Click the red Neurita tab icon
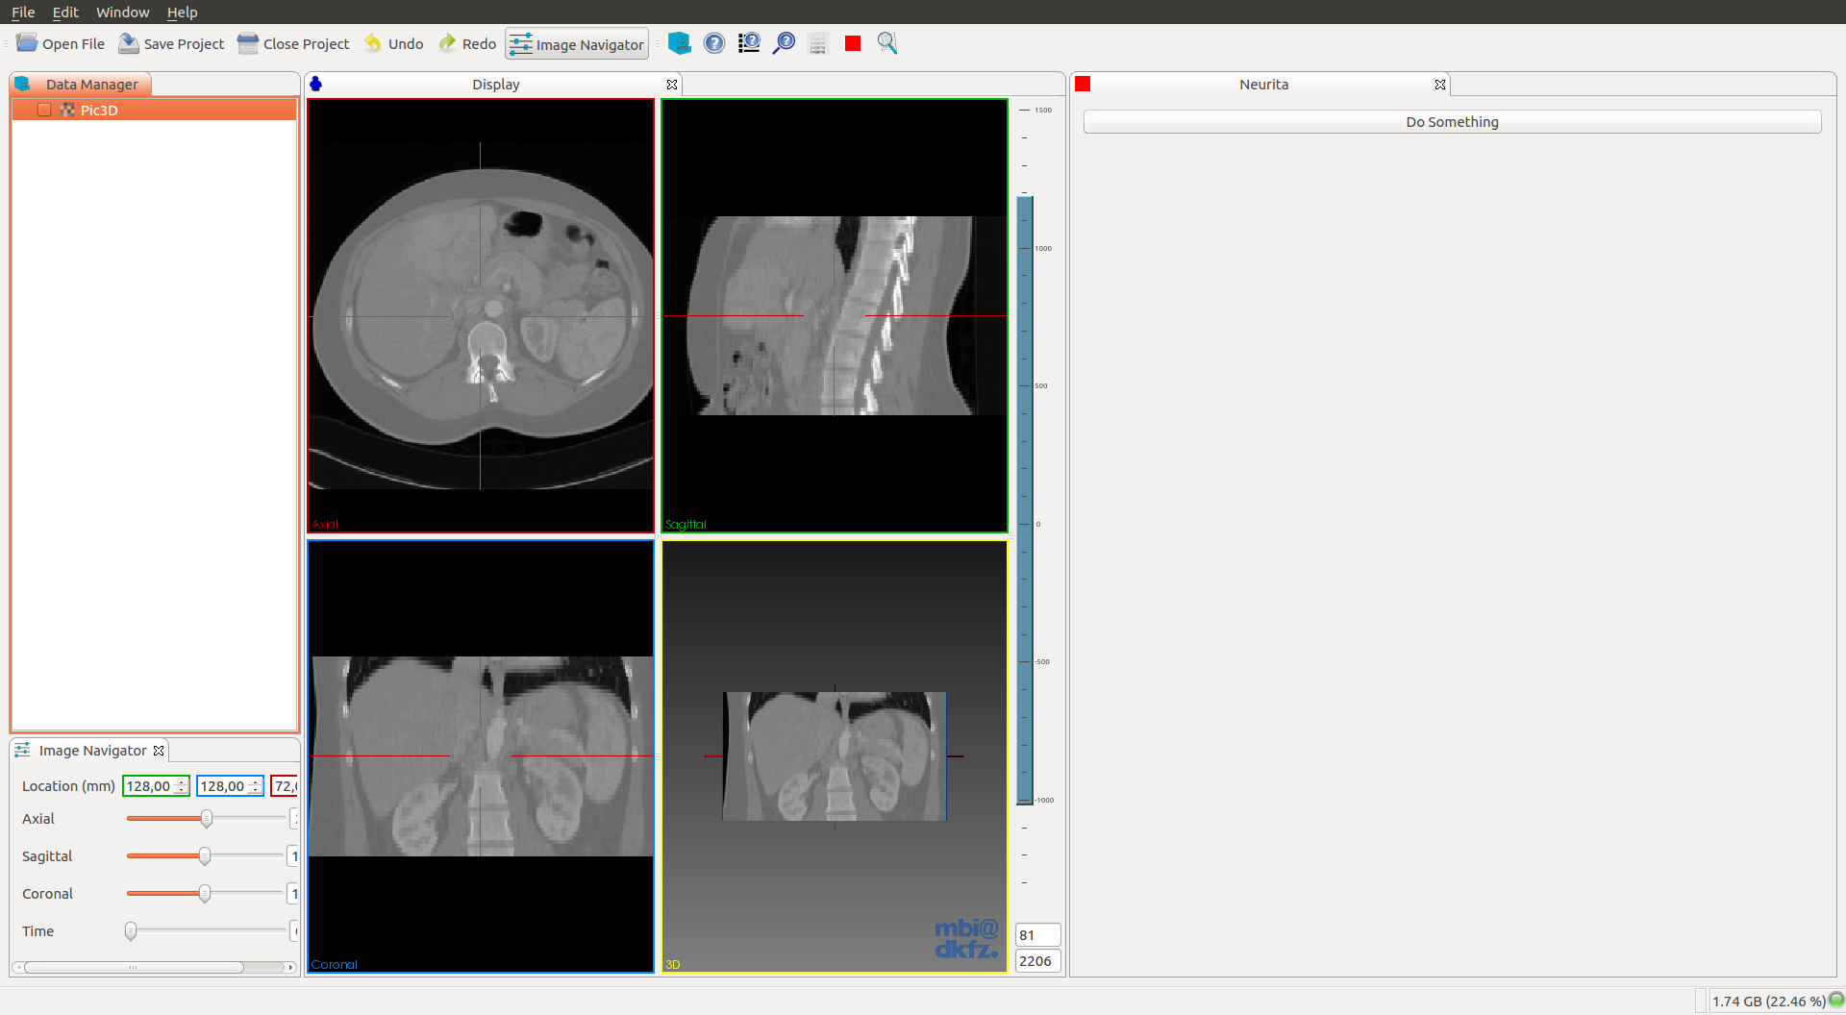The image size is (1846, 1015). pos(1083,84)
